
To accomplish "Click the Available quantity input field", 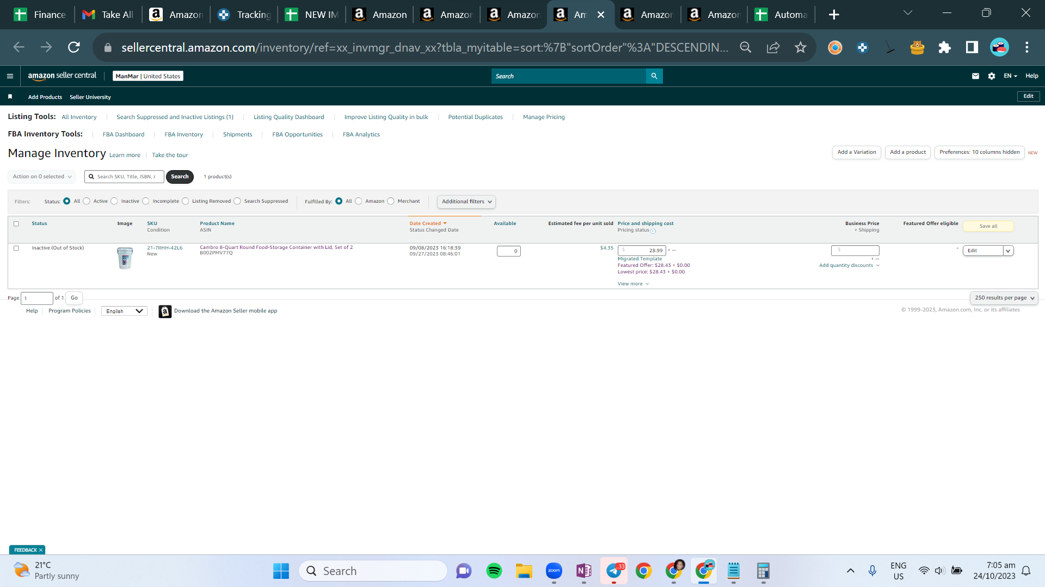I will 509,251.
